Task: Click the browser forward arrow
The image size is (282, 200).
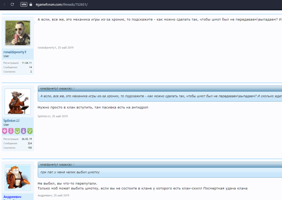Action: [x=4, y=5]
